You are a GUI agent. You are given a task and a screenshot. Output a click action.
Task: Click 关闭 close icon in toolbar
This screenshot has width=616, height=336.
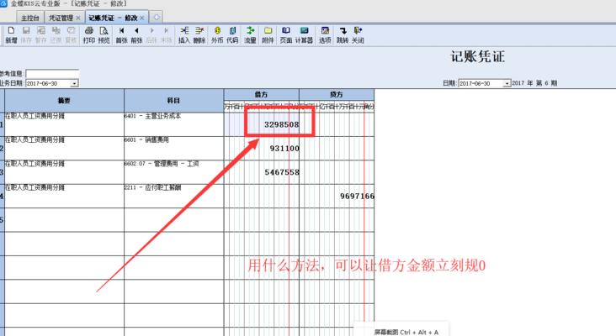[x=358, y=35]
